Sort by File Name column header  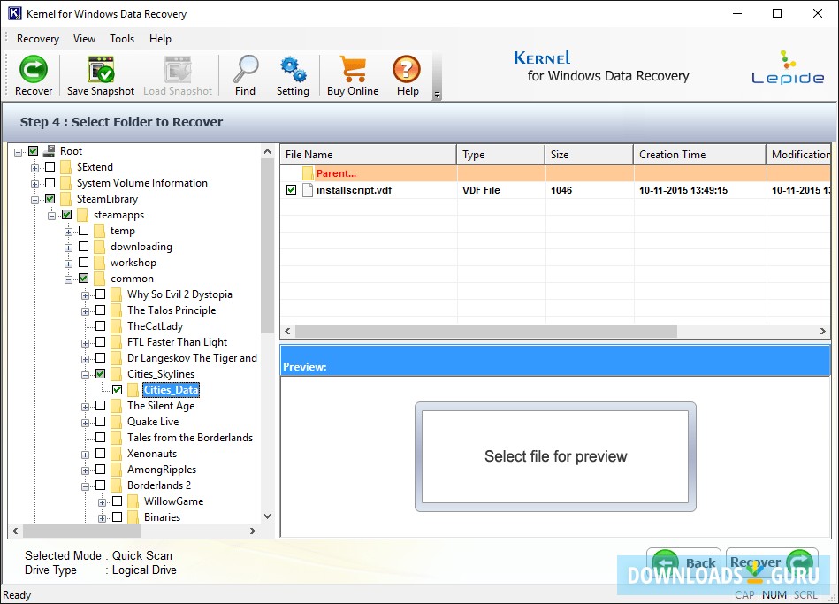tap(368, 154)
